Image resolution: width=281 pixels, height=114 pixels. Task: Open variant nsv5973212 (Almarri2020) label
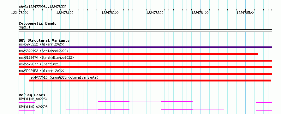pyautogui.click(x=42, y=44)
